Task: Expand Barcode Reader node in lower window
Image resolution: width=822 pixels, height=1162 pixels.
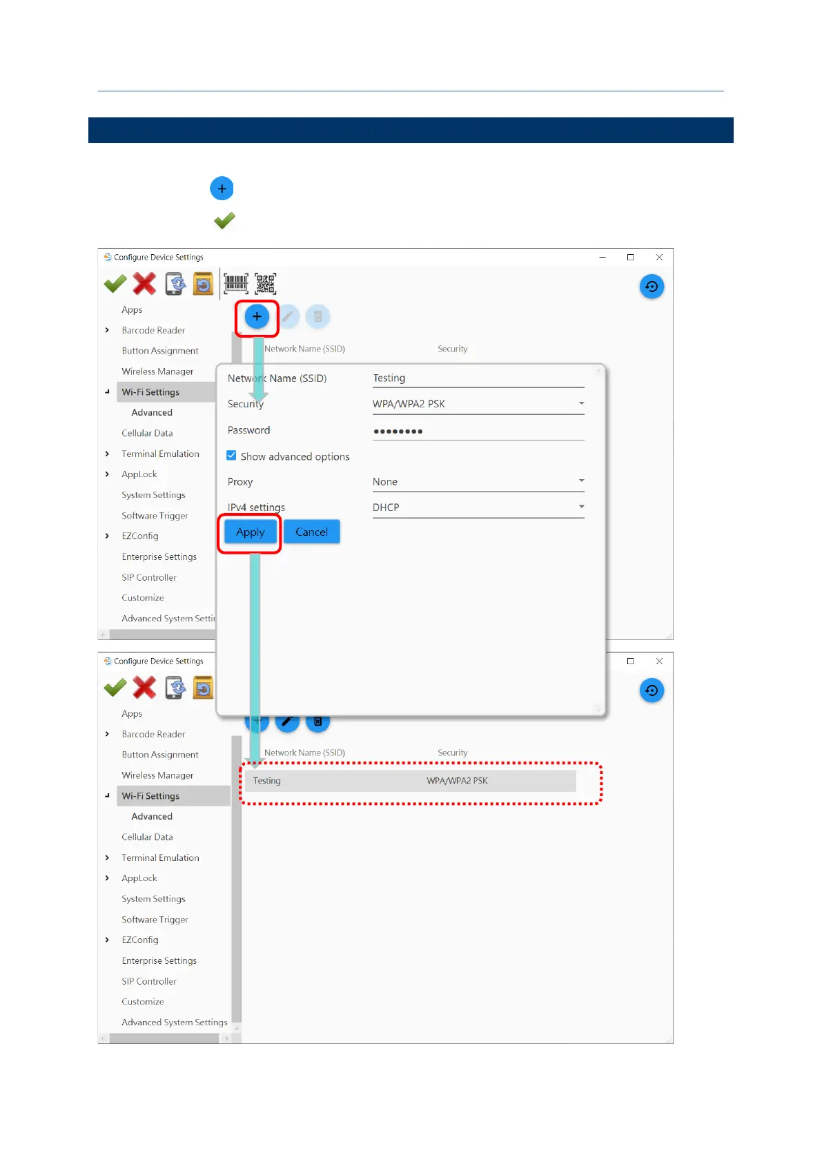Action: click(x=107, y=734)
